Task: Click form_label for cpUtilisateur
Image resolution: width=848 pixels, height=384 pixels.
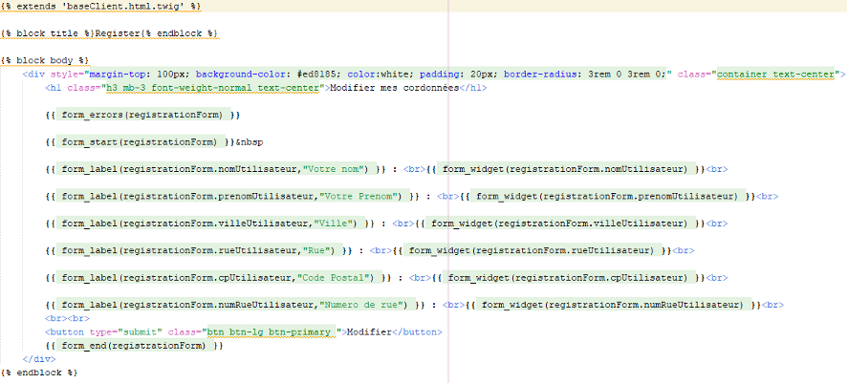Action: tap(219, 278)
